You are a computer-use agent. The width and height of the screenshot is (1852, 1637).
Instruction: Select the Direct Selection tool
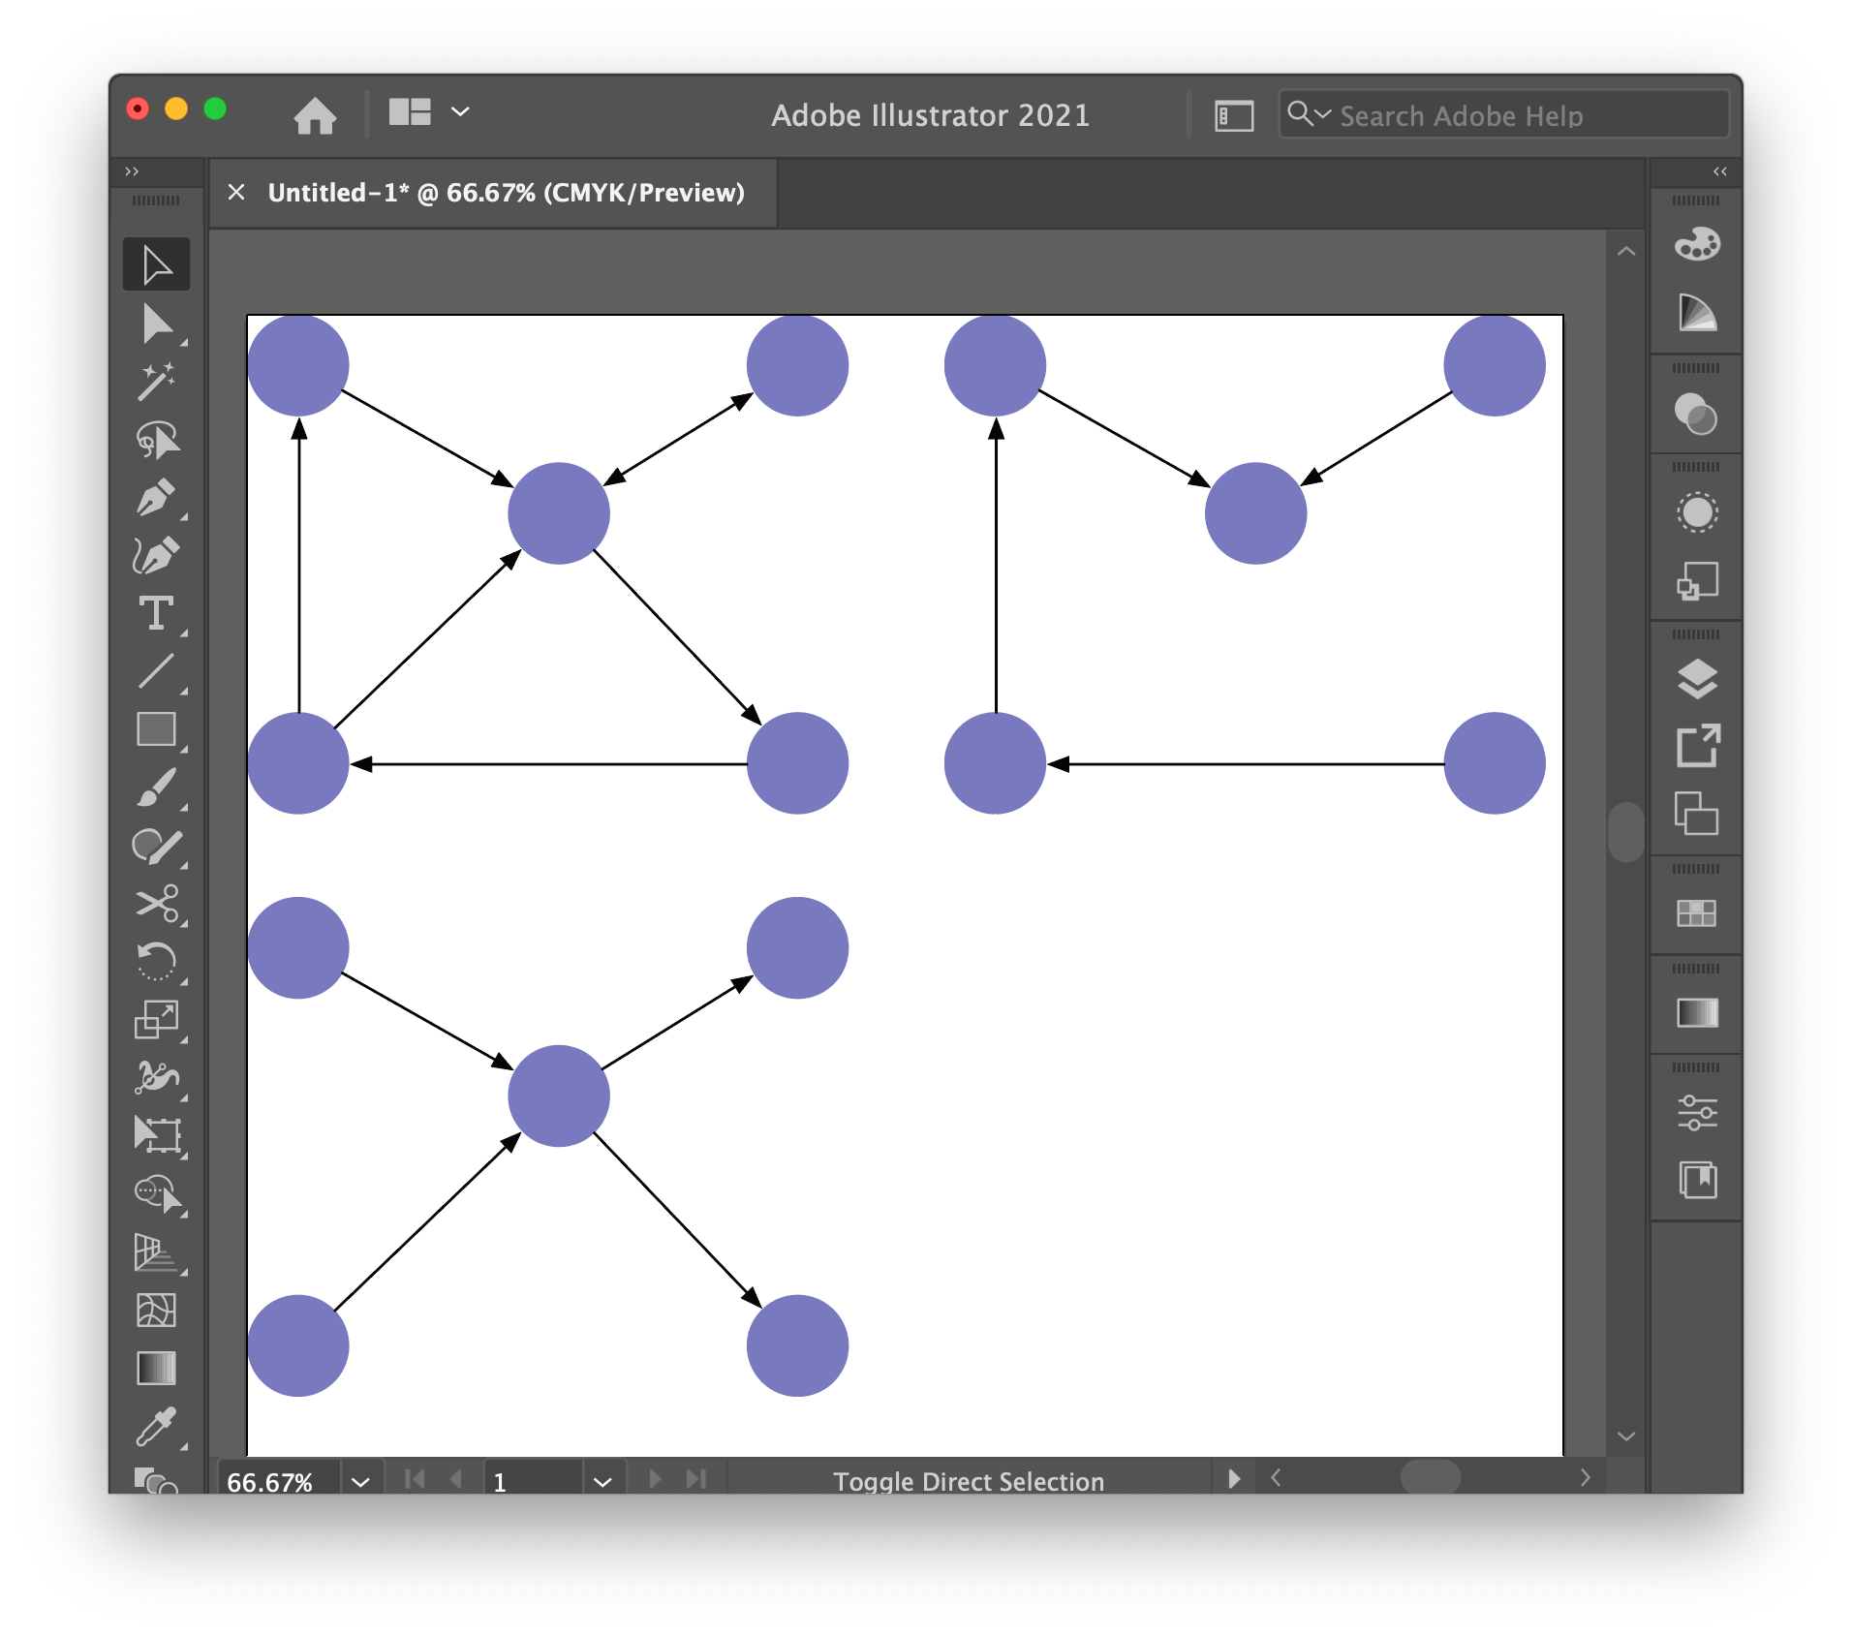pyautogui.click(x=156, y=324)
